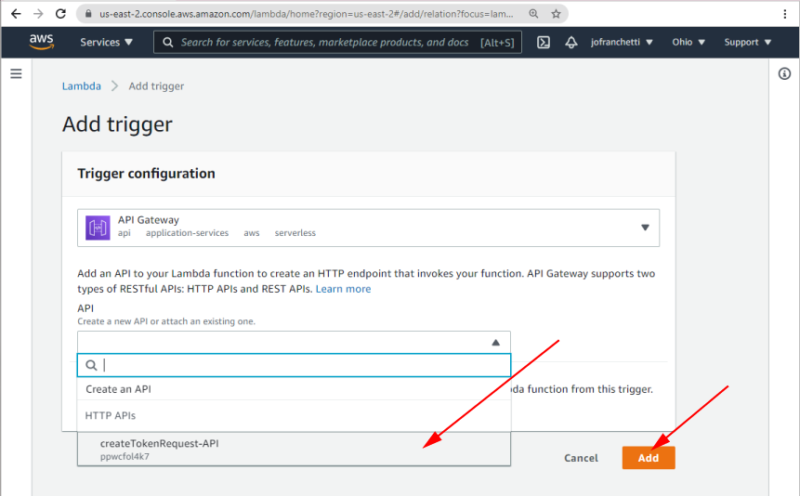
Task: Open AWS CloudShell icon
Action: pyautogui.click(x=544, y=43)
